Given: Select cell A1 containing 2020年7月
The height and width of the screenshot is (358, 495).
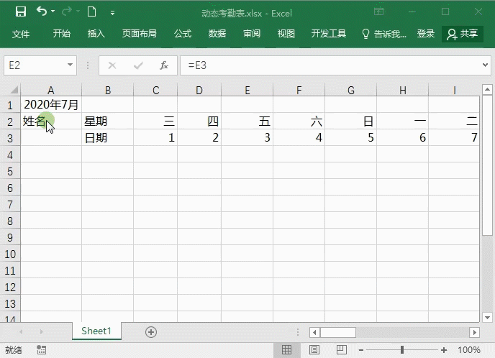Looking at the screenshot, I should (50, 105).
